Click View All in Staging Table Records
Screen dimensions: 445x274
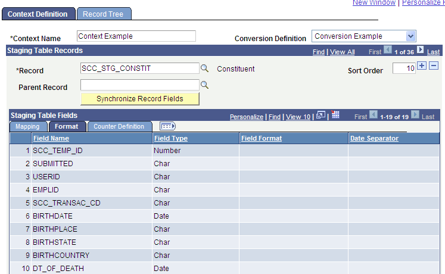(342, 52)
